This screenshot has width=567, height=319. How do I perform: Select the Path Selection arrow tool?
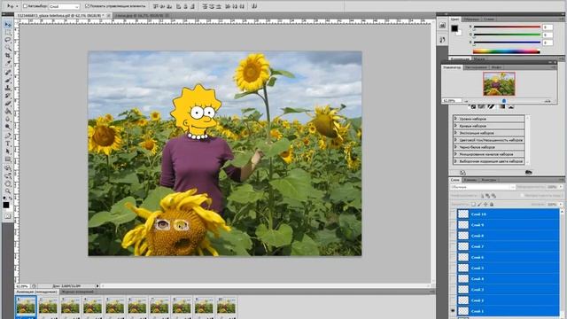8,152
